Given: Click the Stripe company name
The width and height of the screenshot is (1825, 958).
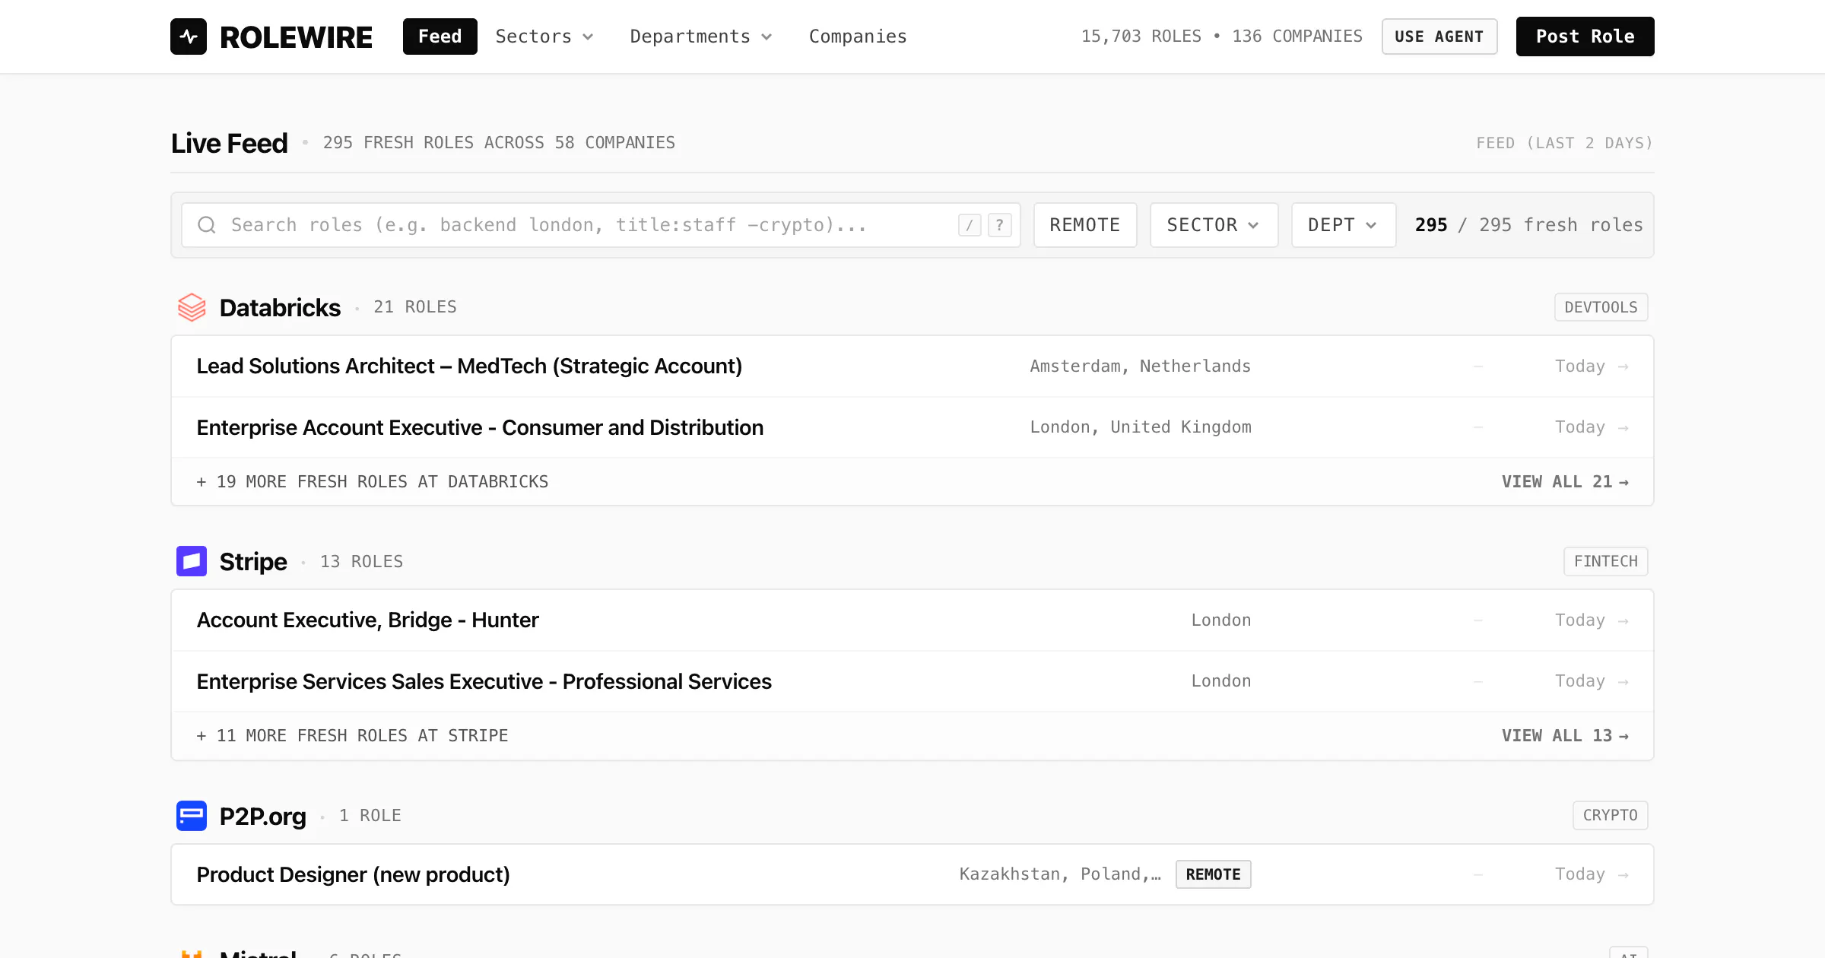Looking at the screenshot, I should [253, 562].
